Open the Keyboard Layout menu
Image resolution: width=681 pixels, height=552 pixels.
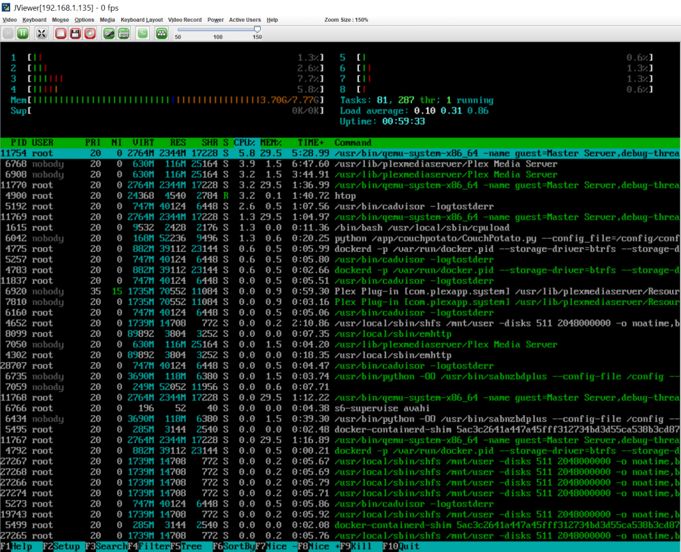pos(142,20)
